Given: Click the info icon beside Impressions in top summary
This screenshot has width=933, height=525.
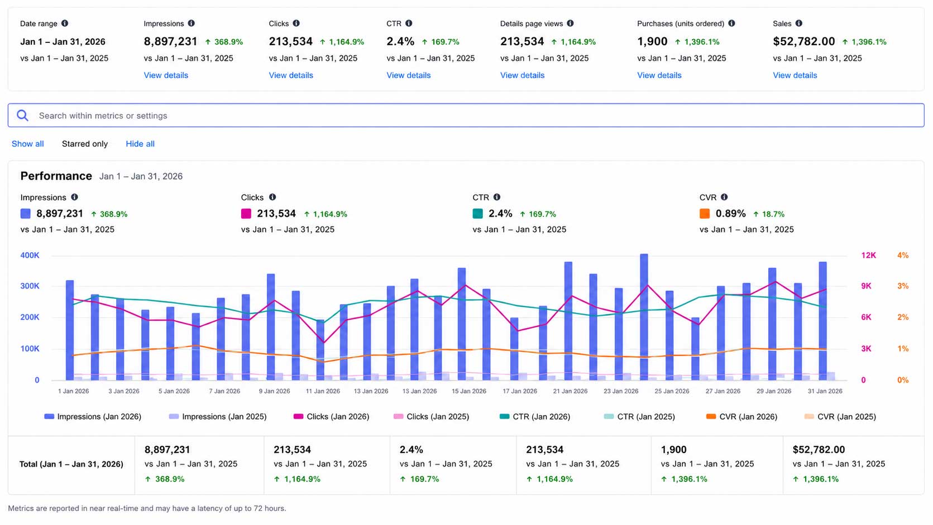Looking at the screenshot, I should click(x=192, y=23).
